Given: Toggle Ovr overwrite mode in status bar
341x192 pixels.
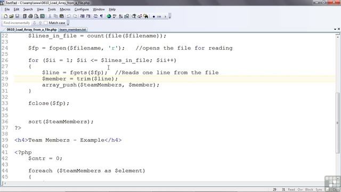Looking at the screenshot, I should click(x=300, y=190).
